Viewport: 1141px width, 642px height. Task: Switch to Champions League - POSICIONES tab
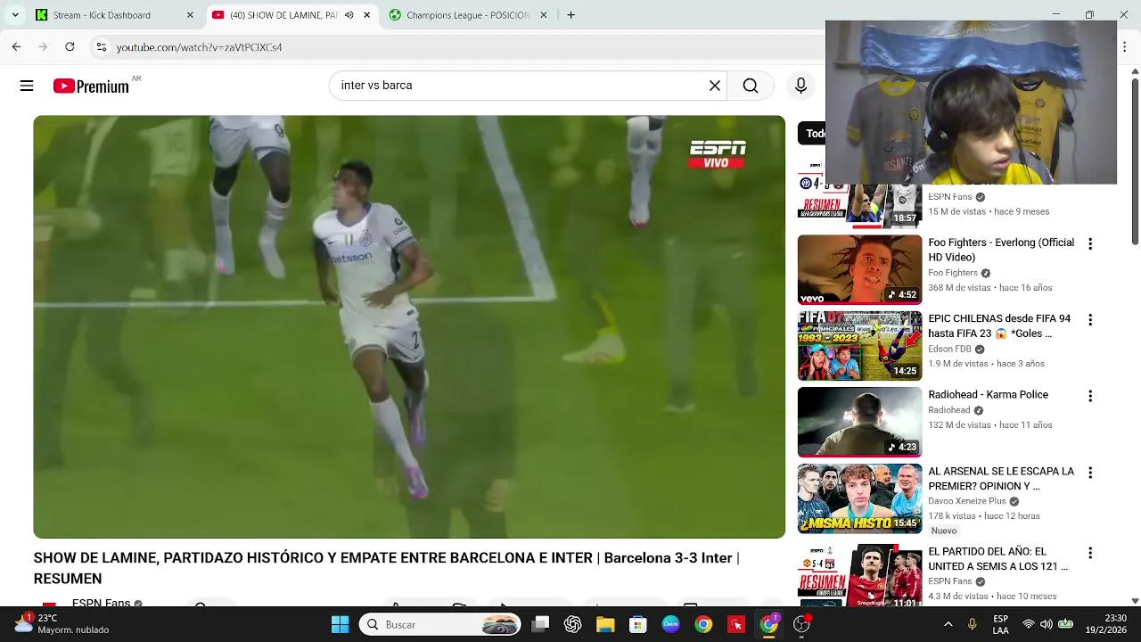pos(468,15)
